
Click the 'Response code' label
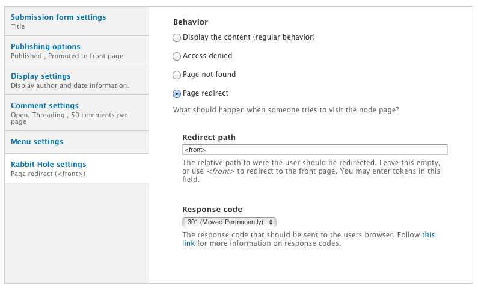coord(212,210)
